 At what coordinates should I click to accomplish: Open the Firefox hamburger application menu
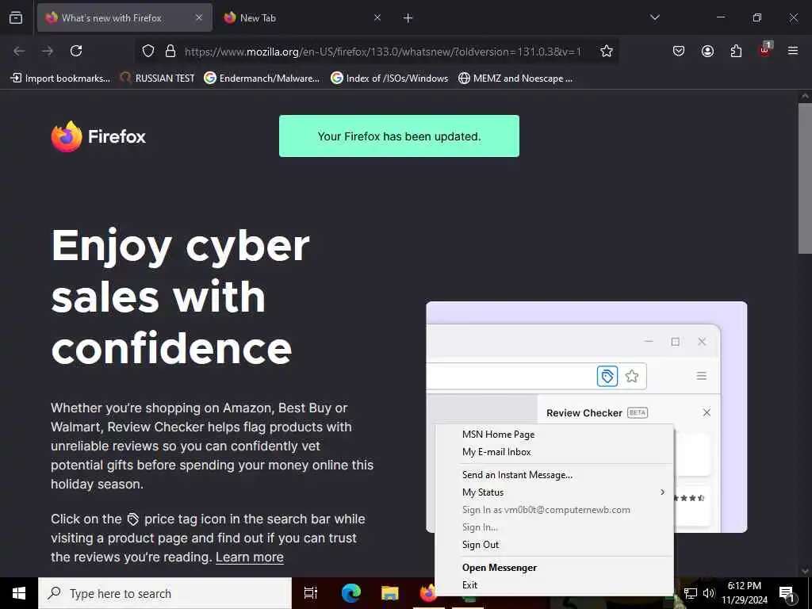point(793,51)
